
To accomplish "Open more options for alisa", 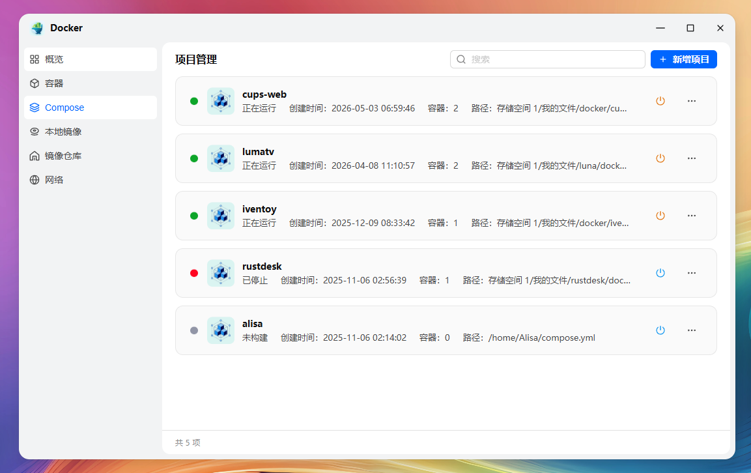I will coord(692,330).
